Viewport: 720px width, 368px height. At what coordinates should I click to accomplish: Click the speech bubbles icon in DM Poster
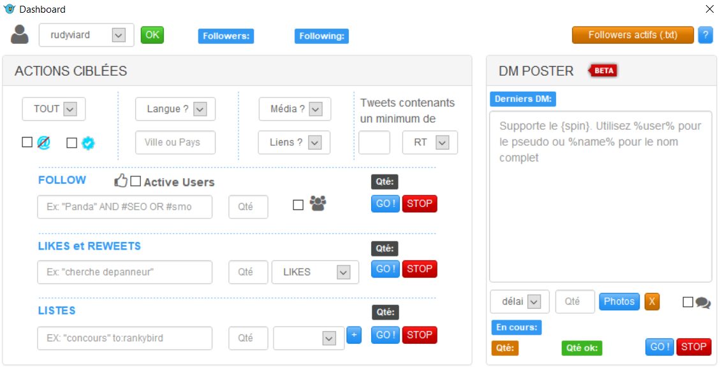click(x=703, y=302)
